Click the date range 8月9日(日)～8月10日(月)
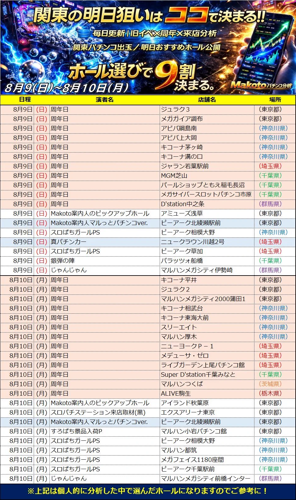 (x=67, y=88)
